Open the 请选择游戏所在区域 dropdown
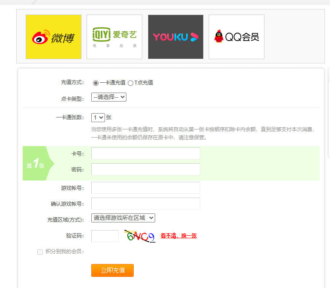Screen dimensions: 330x288 [123, 218]
